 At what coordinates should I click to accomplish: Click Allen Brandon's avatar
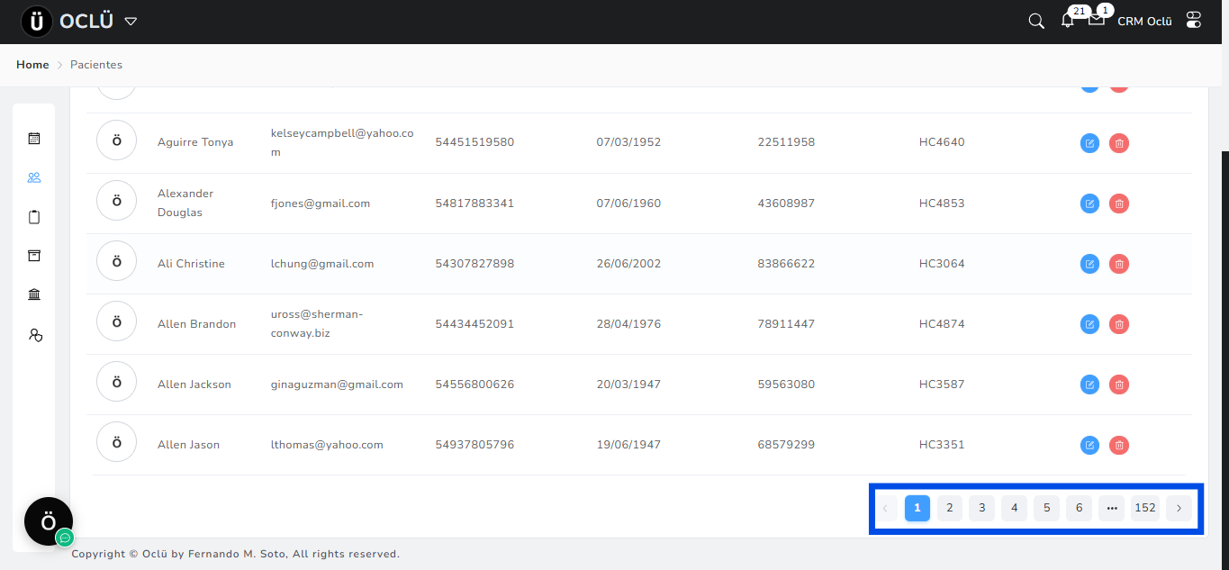click(116, 321)
